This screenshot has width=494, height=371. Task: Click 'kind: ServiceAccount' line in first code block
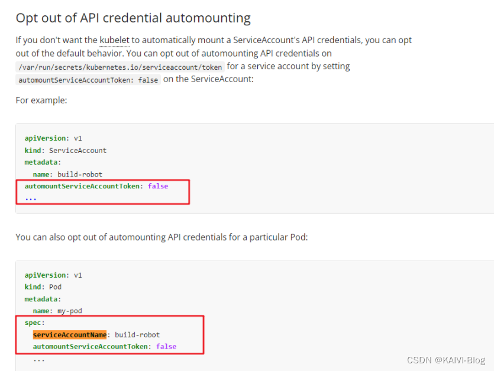tap(66, 151)
